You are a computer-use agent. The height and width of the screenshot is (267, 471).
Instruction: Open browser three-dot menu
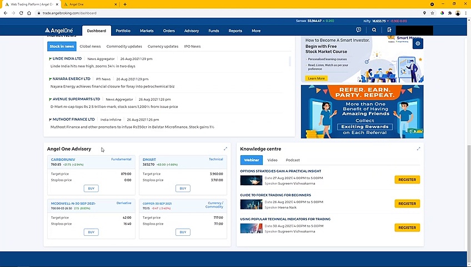[466, 13]
